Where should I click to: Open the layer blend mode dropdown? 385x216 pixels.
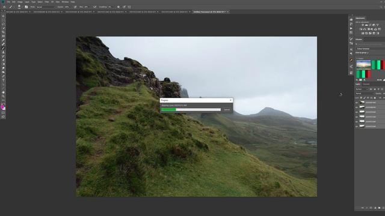tap(365, 94)
